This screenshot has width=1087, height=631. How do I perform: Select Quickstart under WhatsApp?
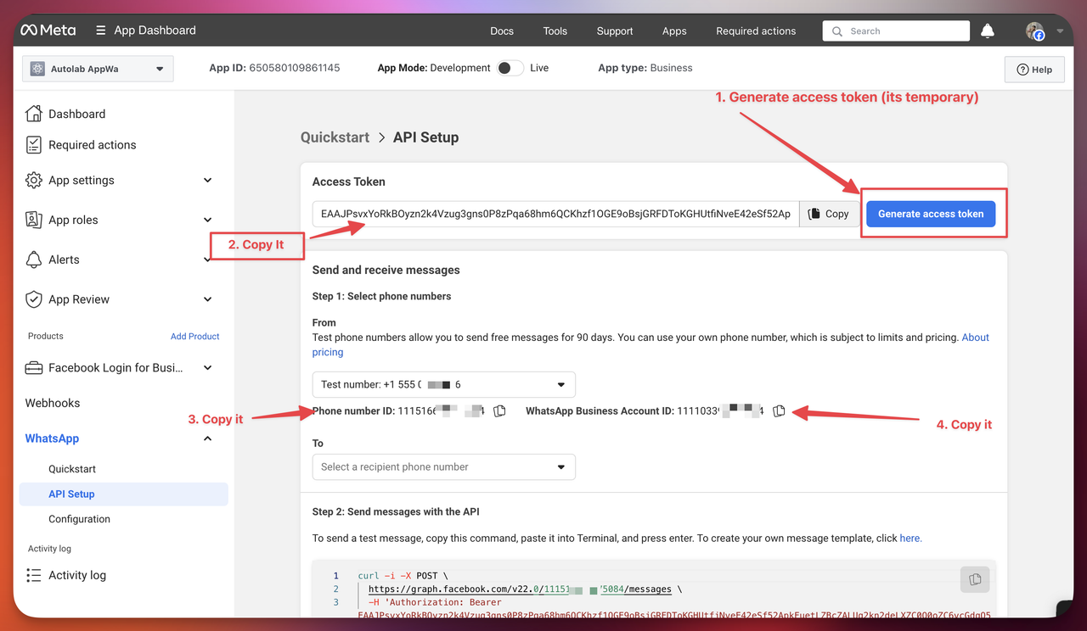(x=72, y=469)
